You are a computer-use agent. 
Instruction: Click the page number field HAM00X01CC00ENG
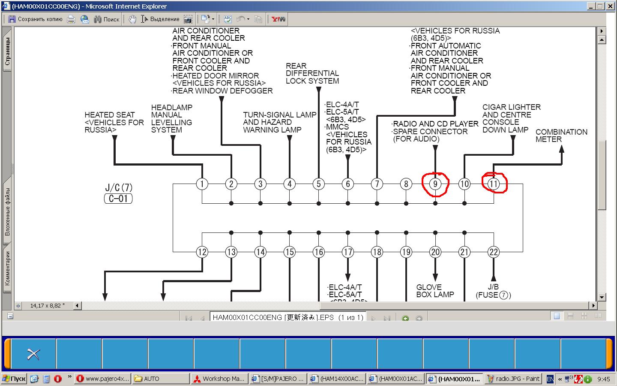[288, 317]
